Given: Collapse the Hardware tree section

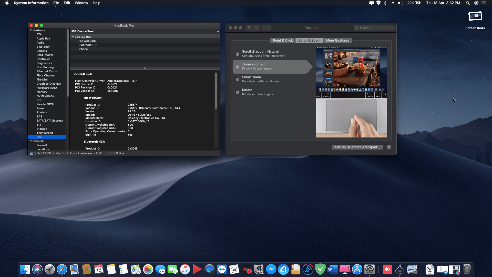Looking at the screenshot, I should click(31, 30).
